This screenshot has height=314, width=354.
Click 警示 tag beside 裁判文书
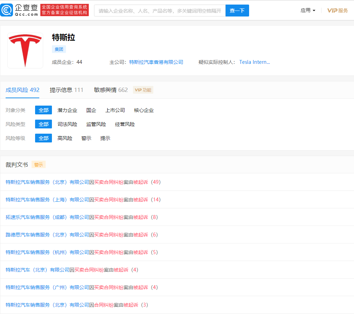(x=38, y=165)
